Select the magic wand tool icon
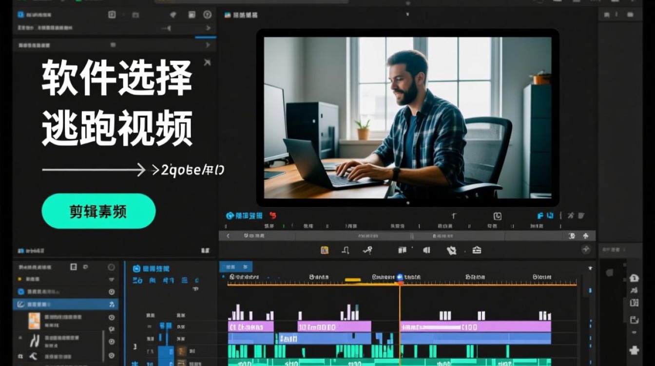This screenshot has width=655, height=366. tap(367, 250)
